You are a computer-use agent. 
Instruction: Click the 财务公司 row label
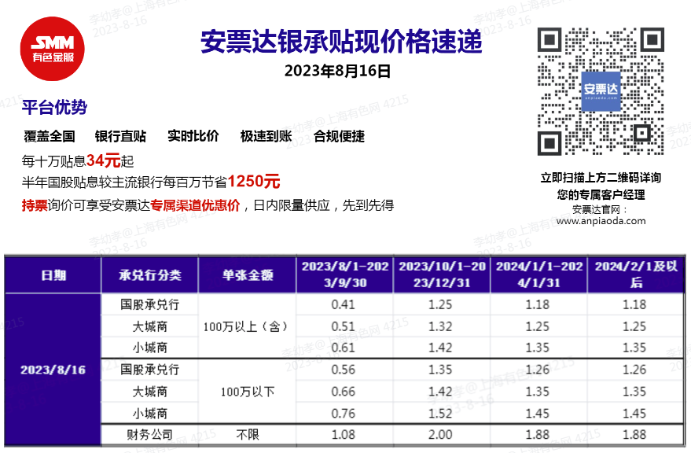click(150, 435)
